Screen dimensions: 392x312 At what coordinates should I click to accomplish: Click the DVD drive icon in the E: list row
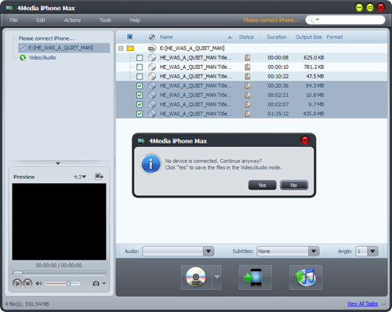(x=152, y=49)
